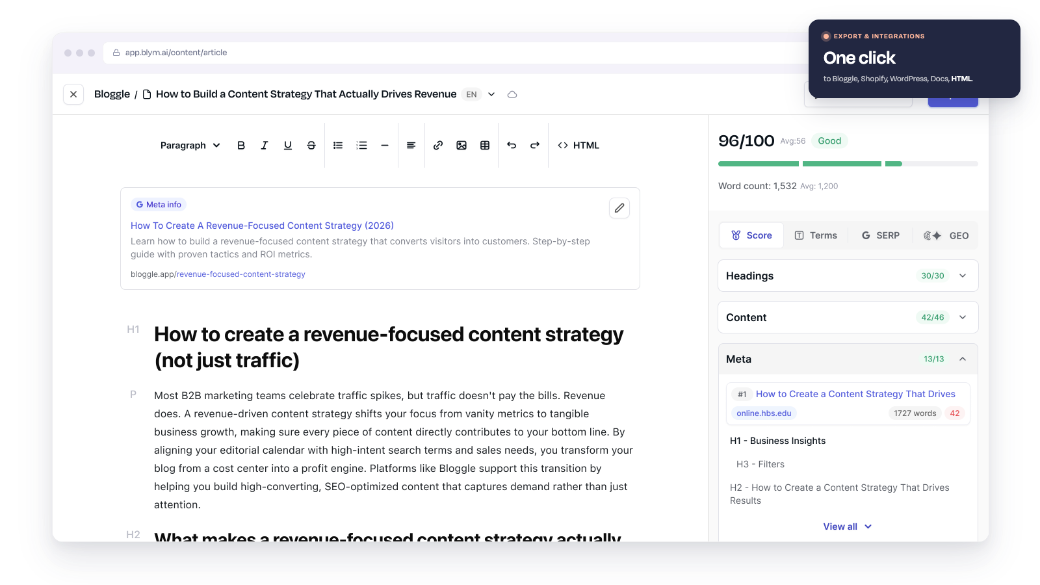Switch to the Terms tab
The width and height of the screenshot is (1040, 585).
[x=816, y=235]
